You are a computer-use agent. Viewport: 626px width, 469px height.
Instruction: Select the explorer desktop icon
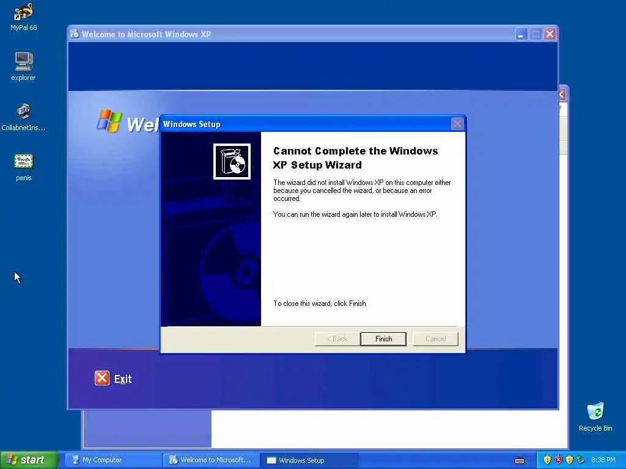pos(23,67)
